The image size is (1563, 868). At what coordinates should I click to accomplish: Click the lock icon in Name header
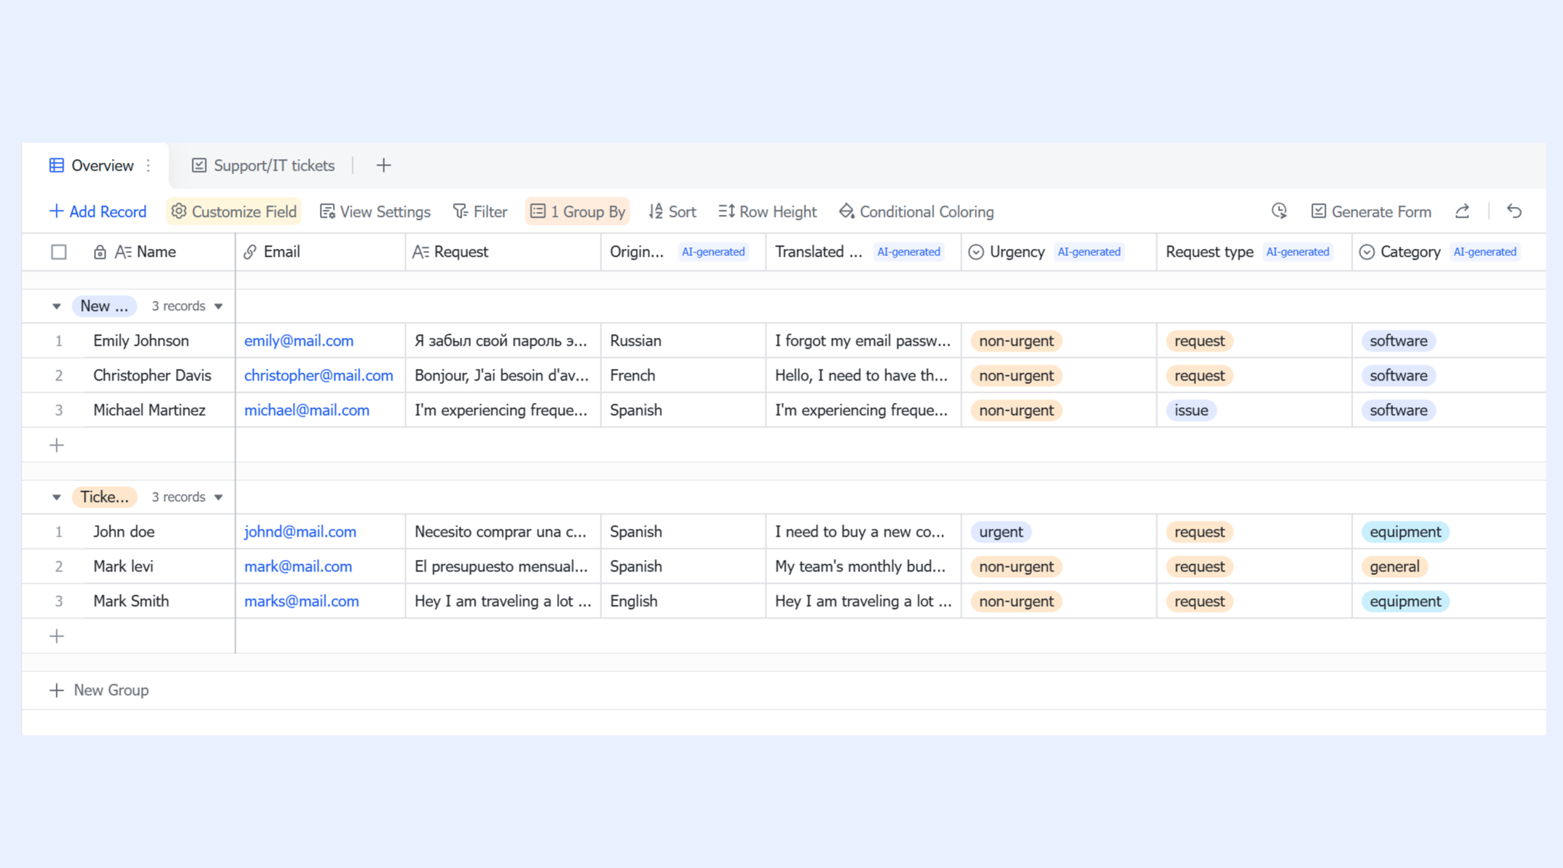coord(100,252)
